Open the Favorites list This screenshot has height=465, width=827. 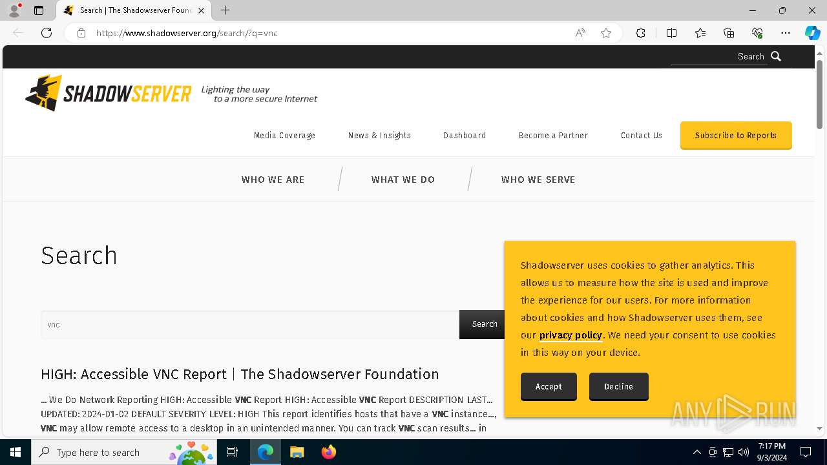700,33
